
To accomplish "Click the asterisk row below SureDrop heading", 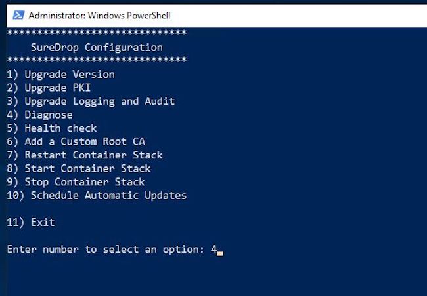I will coord(97,60).
